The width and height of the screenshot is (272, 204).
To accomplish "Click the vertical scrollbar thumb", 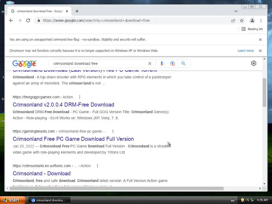I will pos(264,92).
